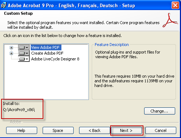Viewport: 181px width, 138px height.
Task: Close the setup window via the X
Action: pyautogui.click(x=175, y=5)
